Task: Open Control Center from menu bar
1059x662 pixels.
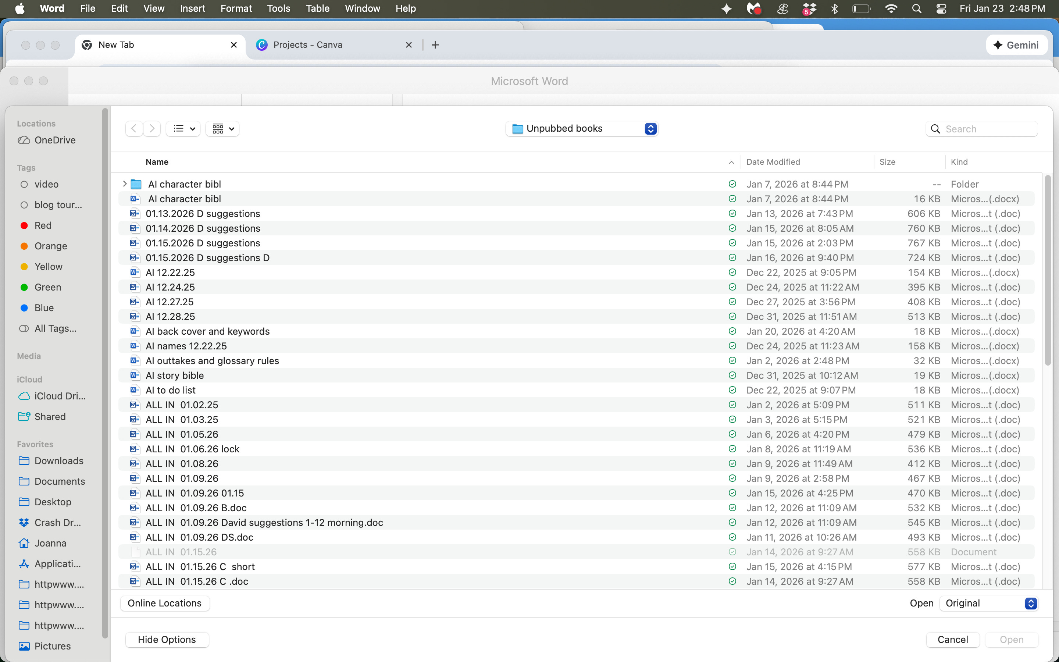Action: pos(941,9)
